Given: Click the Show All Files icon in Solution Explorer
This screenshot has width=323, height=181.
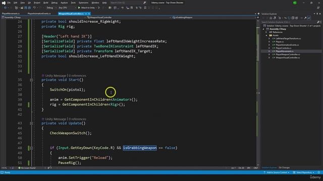Looking at the screenshot, I should (296, 18).
